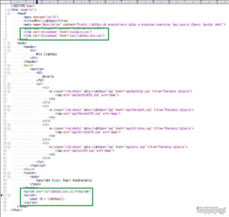Collapse the children anchor fold on line 34
Image resolution: width=229 pixels, height=217 pixels.
pos(9,128)
